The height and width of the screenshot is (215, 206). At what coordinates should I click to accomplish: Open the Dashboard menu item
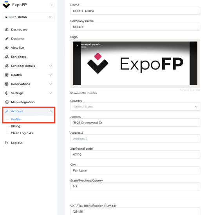(x=19, y=30)
